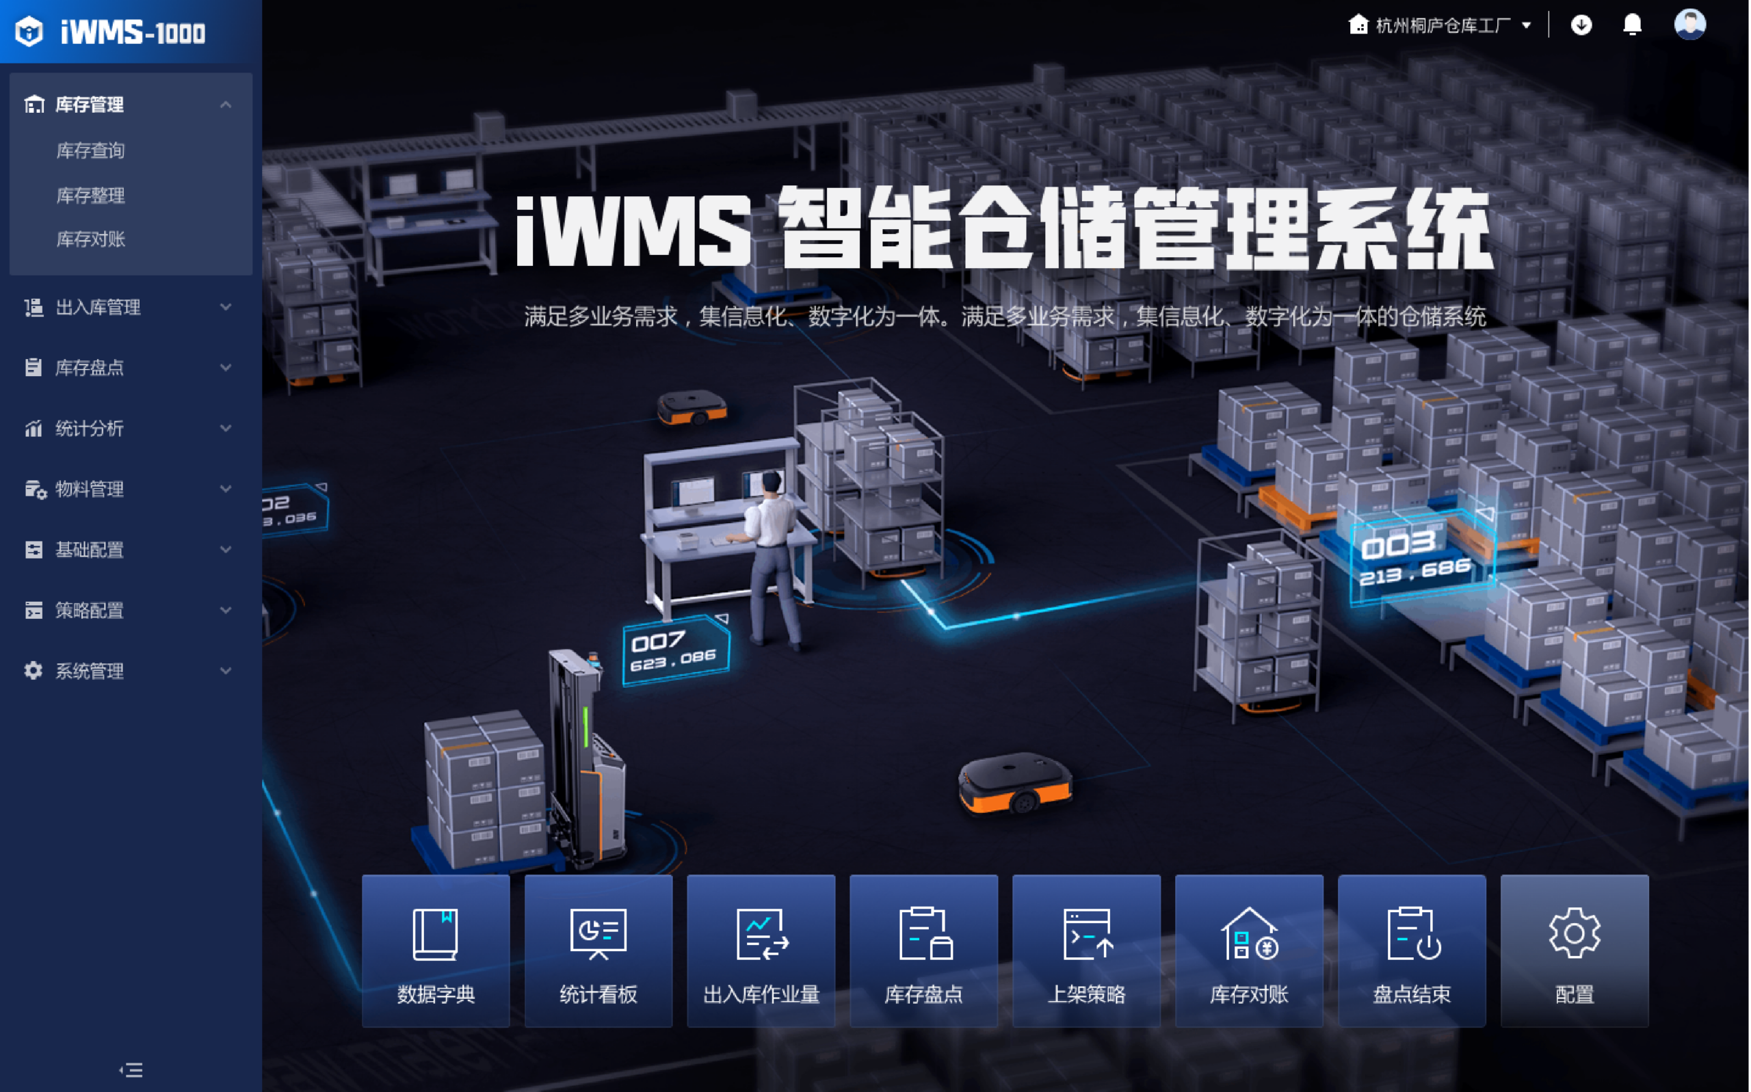Image resolution: width=1751 pixels, height=1092 pixels.
Task: Open the 库存对账 shortcut tile
Action: pos(1249,950)
